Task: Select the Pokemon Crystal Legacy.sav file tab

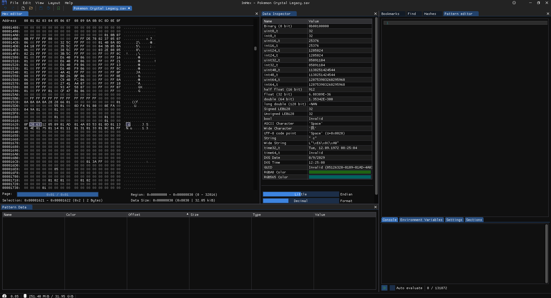Action: click(102, 8)
